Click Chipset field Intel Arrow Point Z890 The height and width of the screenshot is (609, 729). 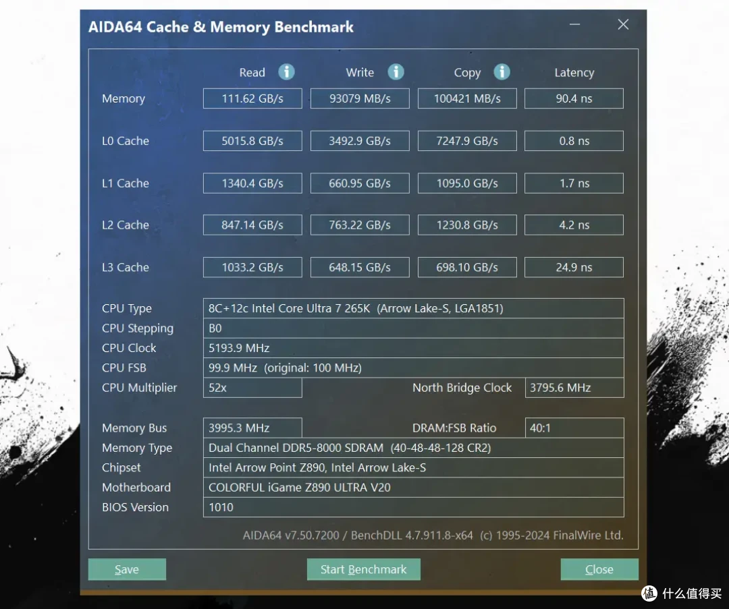coord(413,468)
